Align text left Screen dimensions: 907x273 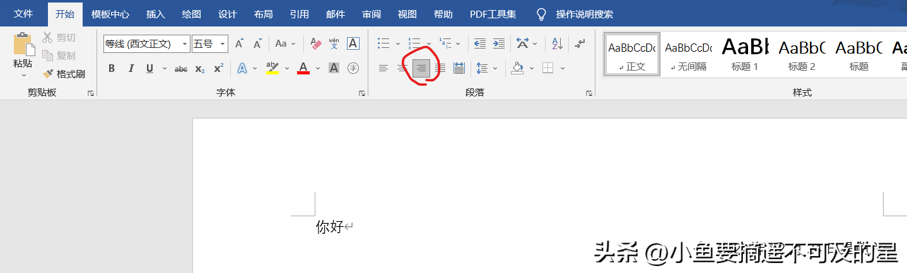click(383, 68)
